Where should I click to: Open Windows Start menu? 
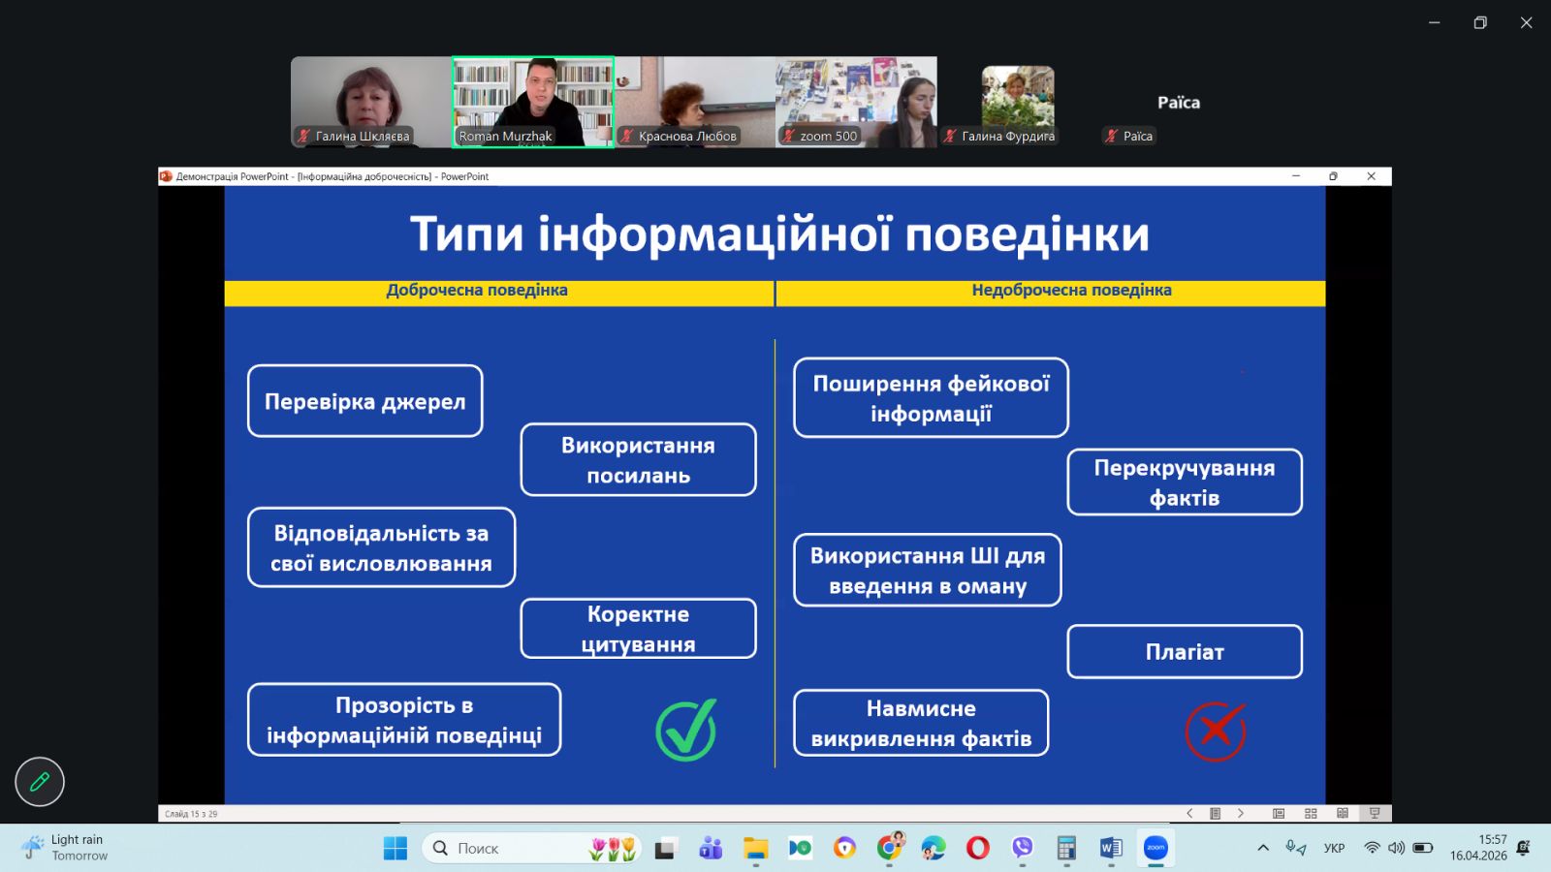pos(396,849)
